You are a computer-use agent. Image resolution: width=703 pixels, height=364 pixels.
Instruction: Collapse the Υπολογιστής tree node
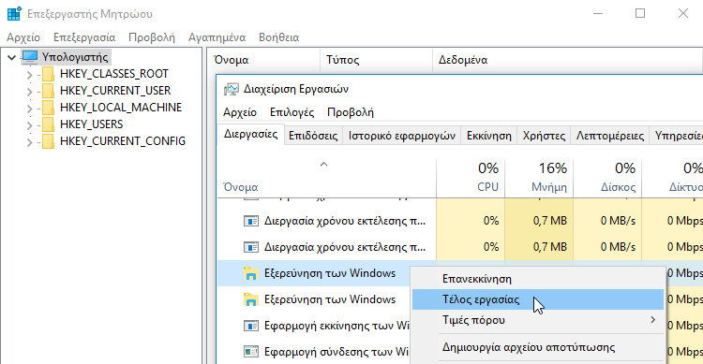click(x=12, y=57)
